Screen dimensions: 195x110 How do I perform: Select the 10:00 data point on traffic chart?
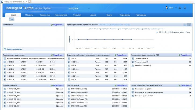click(x=87, y=40)
